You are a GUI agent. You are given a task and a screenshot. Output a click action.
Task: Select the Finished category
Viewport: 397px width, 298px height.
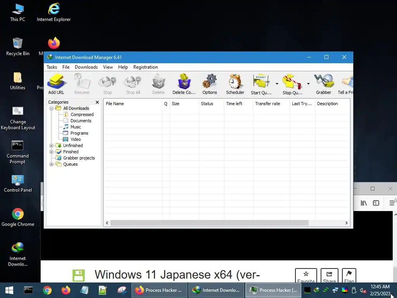(x=71, y=152)
